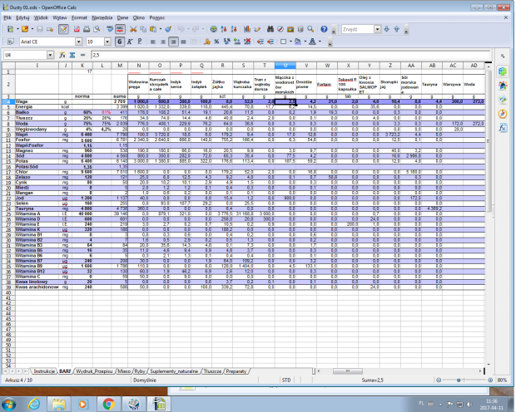This screenshot has height=412, width=516.
Task: Click delete decimal place icon
Action: pyautogui.click(x=247, y=42)
